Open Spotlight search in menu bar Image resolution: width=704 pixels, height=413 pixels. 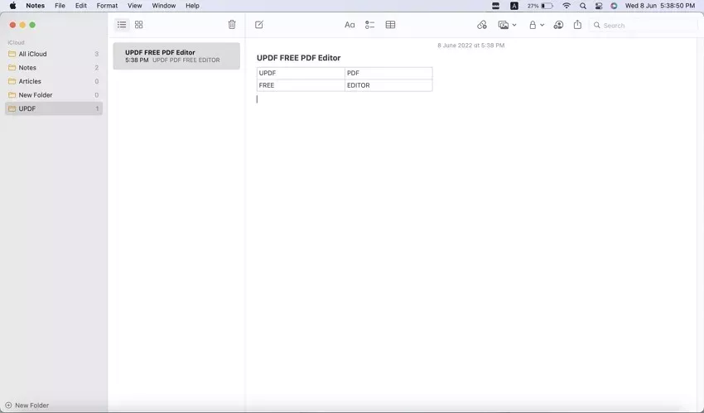point(583,6)
